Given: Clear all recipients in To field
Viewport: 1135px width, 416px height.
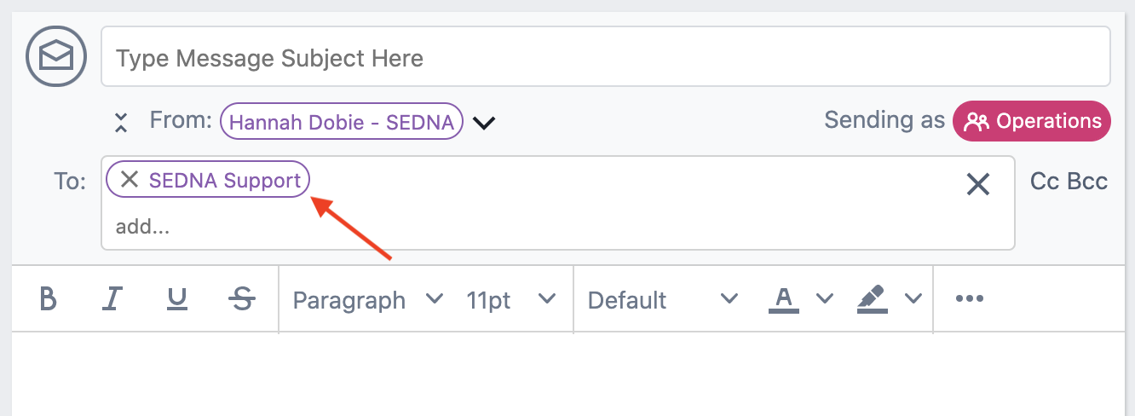Looking at the screenshot, I should click(977, 183).
